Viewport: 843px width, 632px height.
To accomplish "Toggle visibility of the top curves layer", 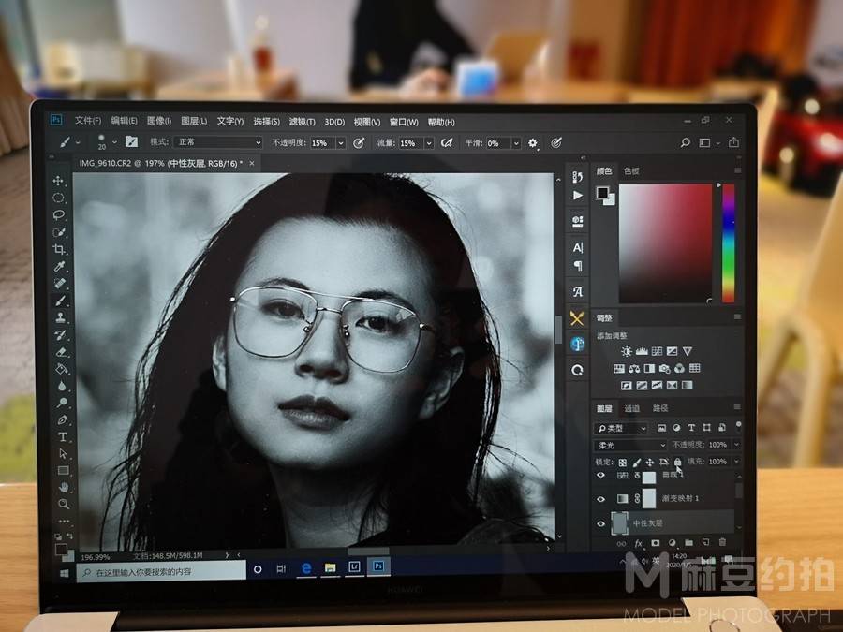I will (x=601, y=476).
